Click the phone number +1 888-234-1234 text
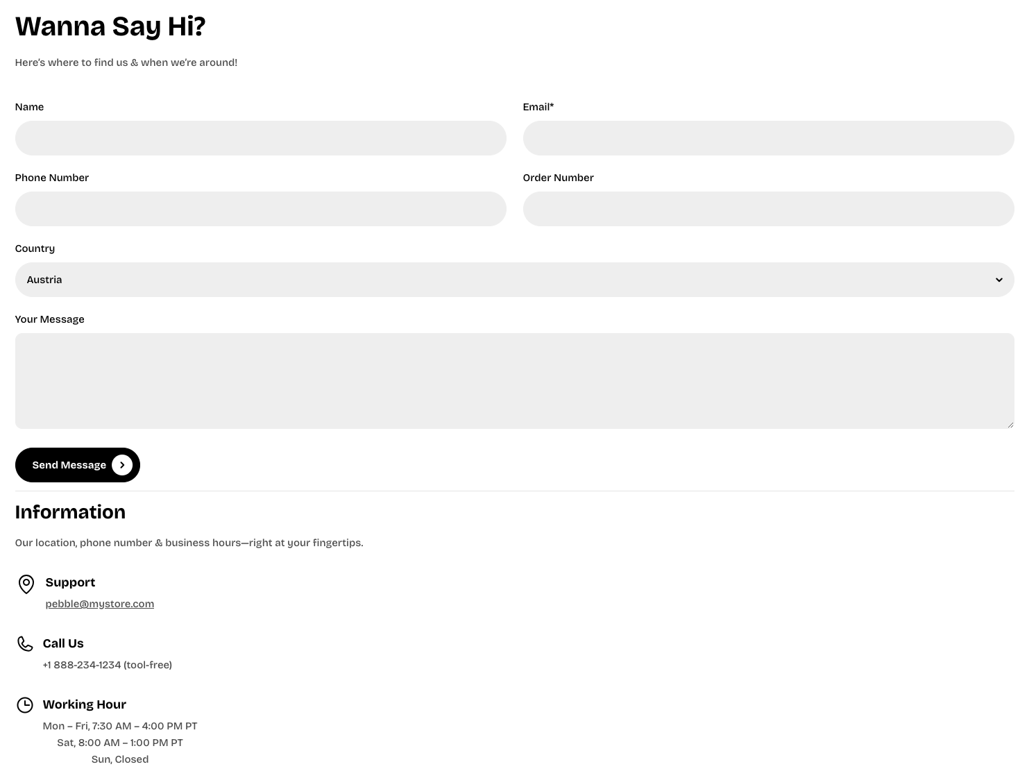The width and height of the screenshot is (1036, 778). 82,665
